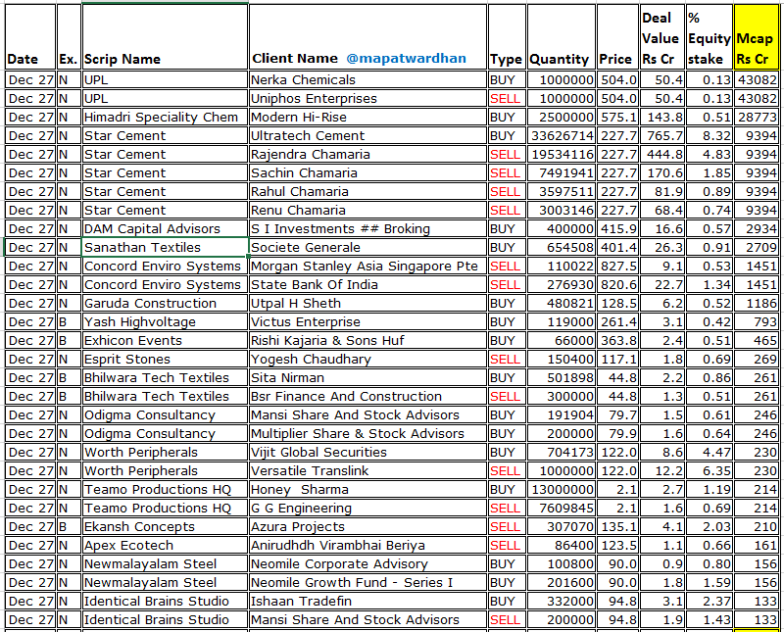Viewport: 784px width, 632px height.
Task: Select Mcap 28773 cell
Action: (x=756, y=117)
